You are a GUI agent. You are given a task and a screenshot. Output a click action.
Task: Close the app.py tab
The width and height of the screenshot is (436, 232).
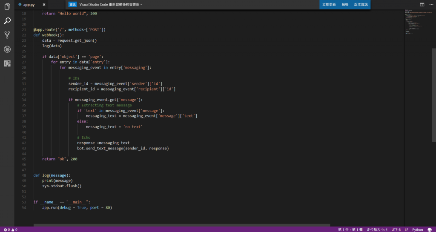(44, 5)
